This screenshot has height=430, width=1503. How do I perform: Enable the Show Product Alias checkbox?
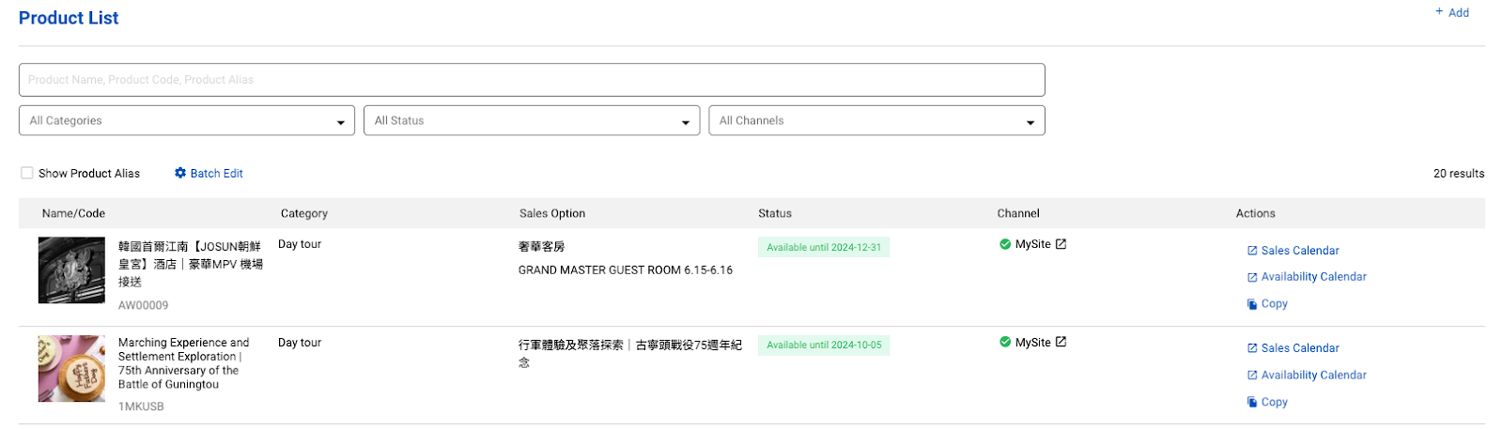coord(27,173)
